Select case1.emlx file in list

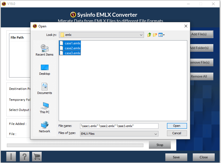pyautogui.click(x=72, y=43)
